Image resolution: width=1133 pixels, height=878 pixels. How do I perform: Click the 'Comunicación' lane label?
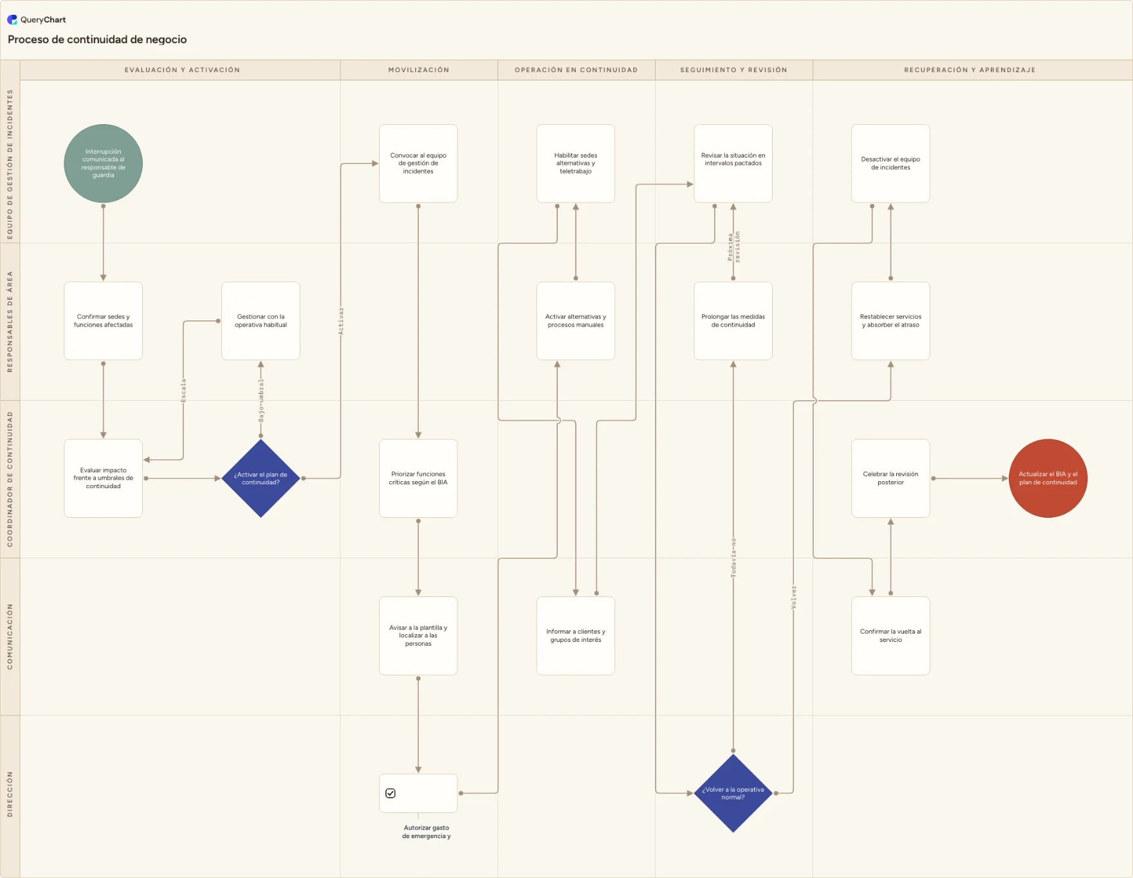10,637
